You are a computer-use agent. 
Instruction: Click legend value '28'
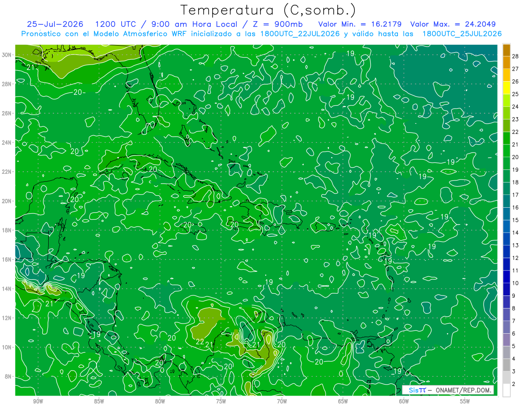(x=515, y=56)
